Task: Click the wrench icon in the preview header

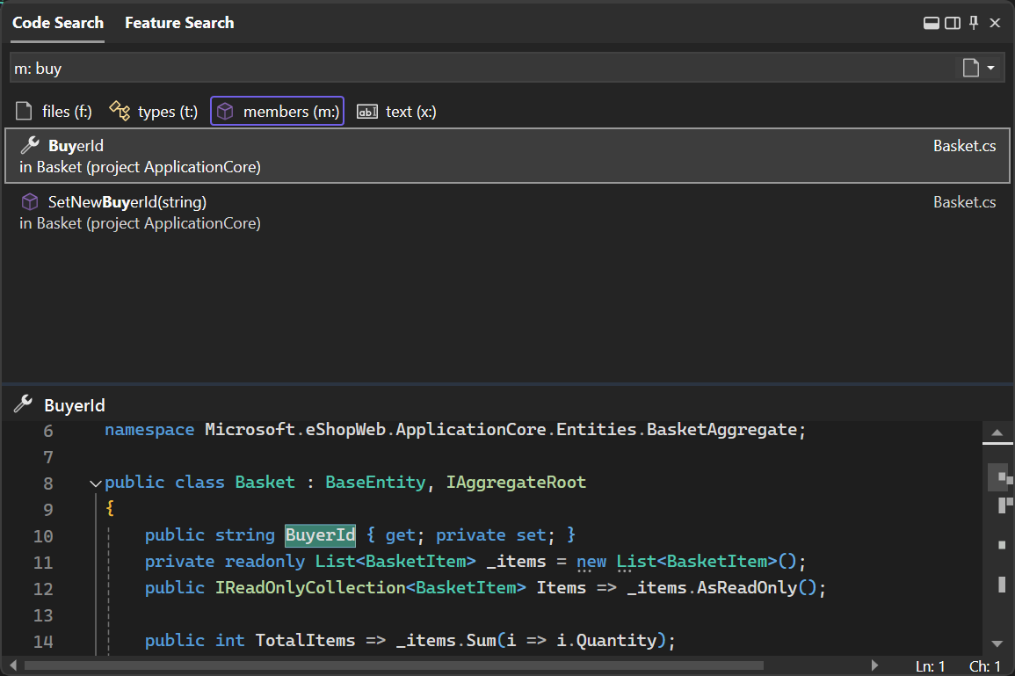Action: (x=21, y=404)
